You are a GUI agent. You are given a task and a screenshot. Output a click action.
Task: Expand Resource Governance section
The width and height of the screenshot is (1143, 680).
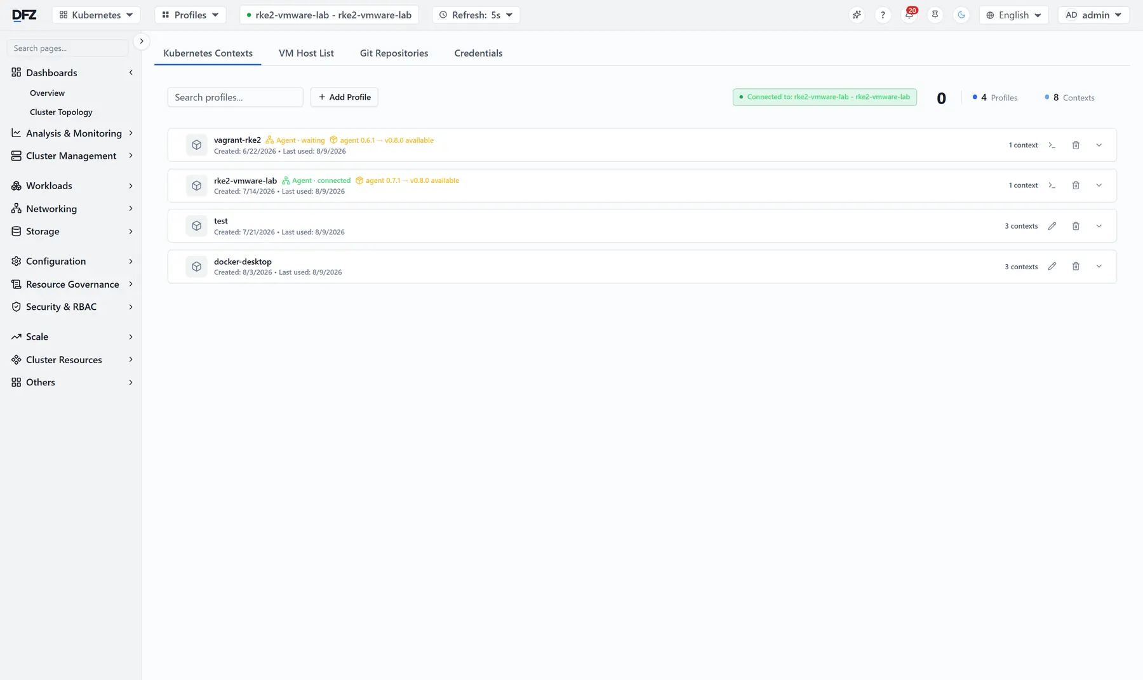pyautogui.click(x=72, y=284)
